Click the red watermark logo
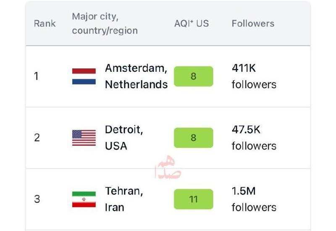336x231 pixels. (x=168, y=168)
